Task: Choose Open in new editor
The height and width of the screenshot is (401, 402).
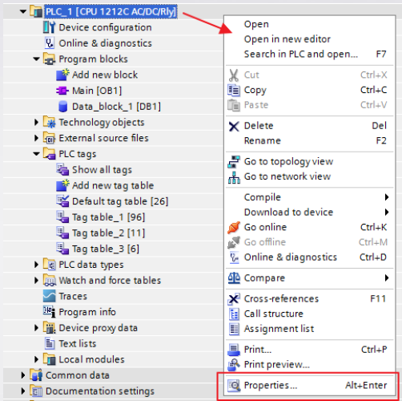Action: pos(310,39)
